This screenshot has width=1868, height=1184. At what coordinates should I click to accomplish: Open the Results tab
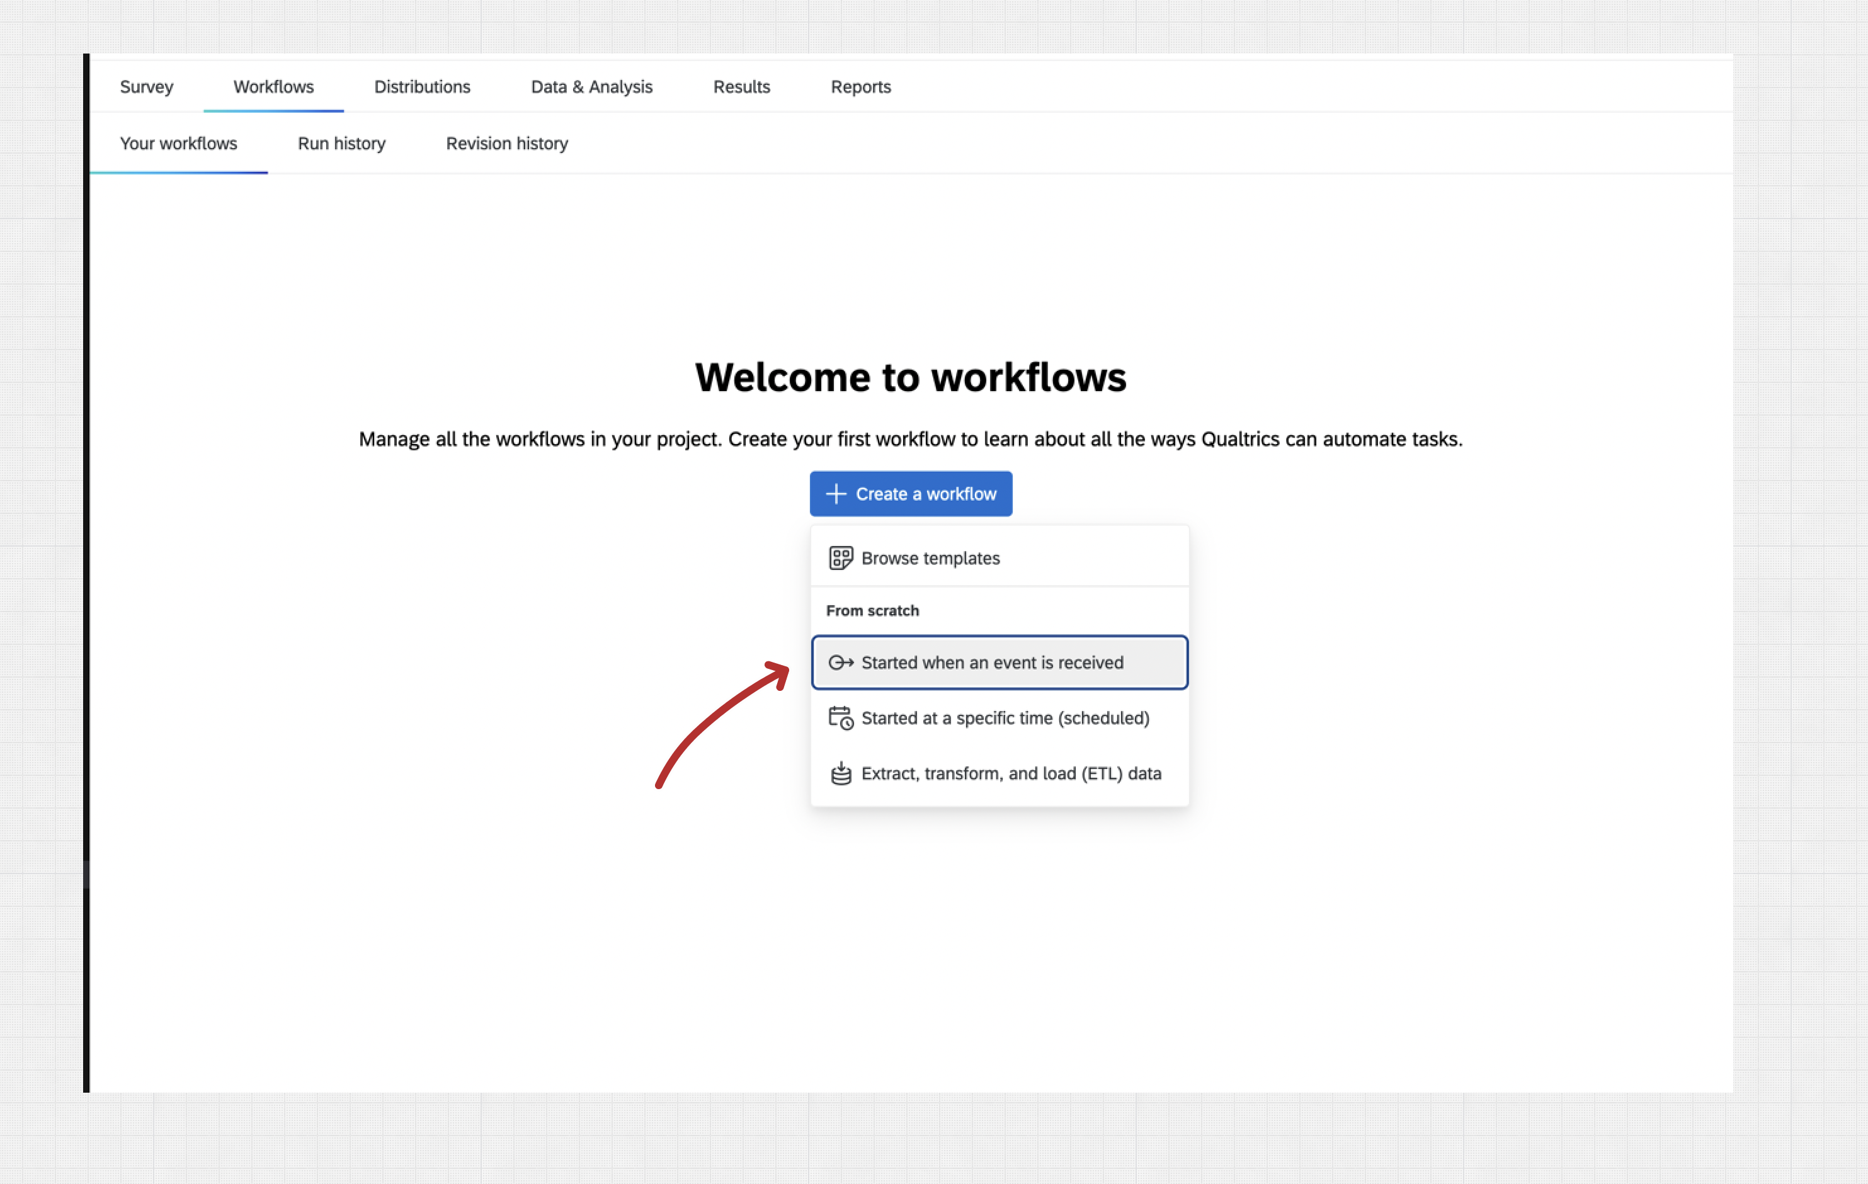point(742,87)
